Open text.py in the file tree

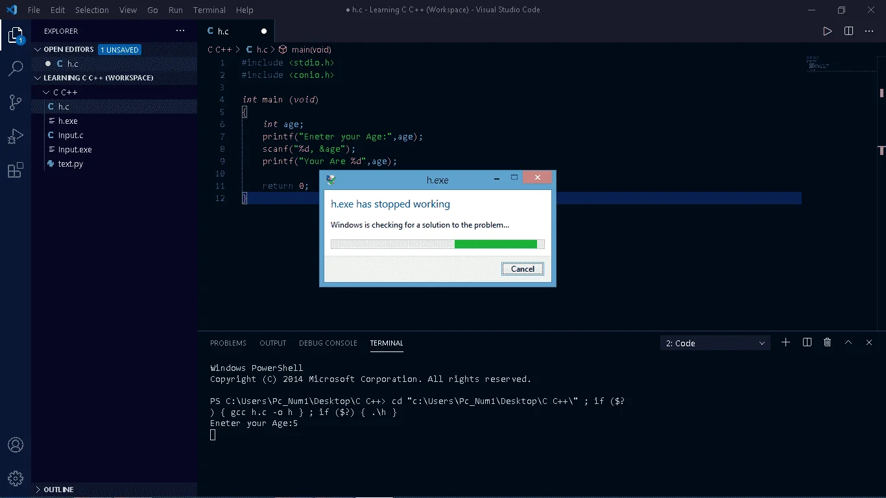click(114, 163)
